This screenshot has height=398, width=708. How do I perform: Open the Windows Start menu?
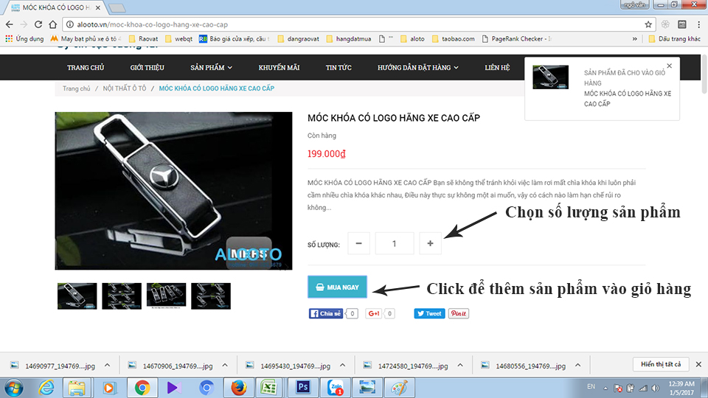(x=13, y=388)
